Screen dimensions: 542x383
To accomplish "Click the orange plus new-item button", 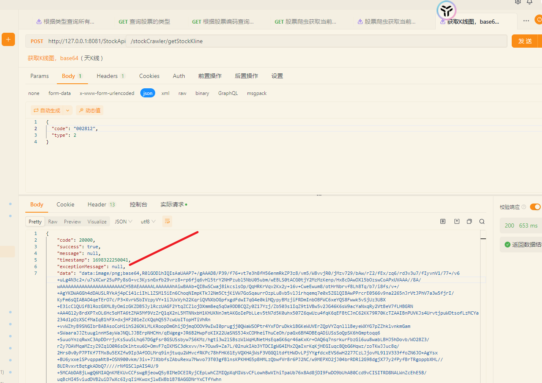I will pos(8,40).
